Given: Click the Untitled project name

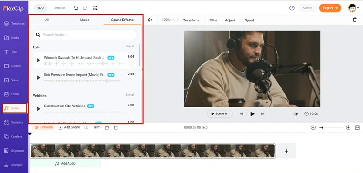Looking at the screenshot, I should pos(59,8).
